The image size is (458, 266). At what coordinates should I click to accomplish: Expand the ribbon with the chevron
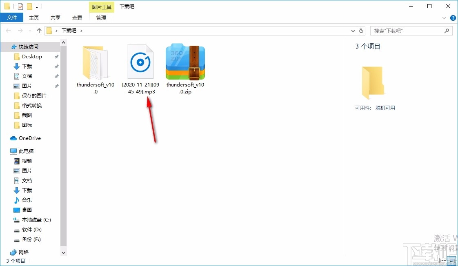point(444,18)
